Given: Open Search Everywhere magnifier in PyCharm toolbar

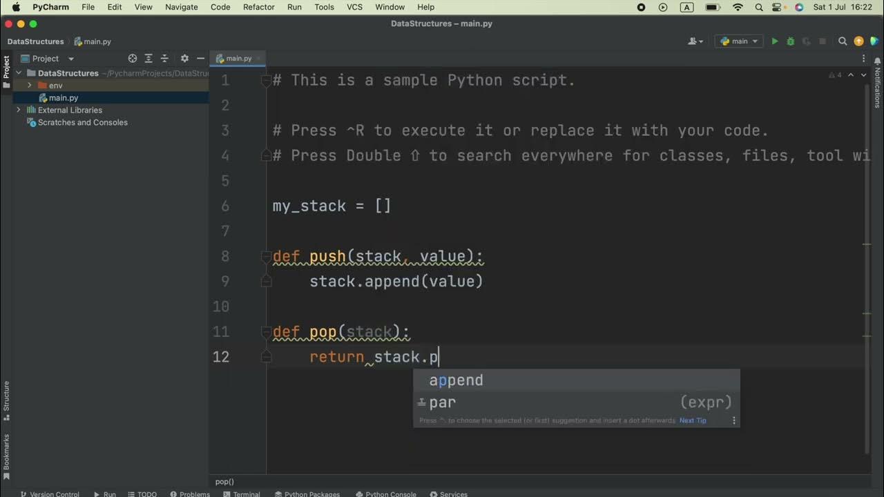Looking at the screenshot, I should coord(843,41).
